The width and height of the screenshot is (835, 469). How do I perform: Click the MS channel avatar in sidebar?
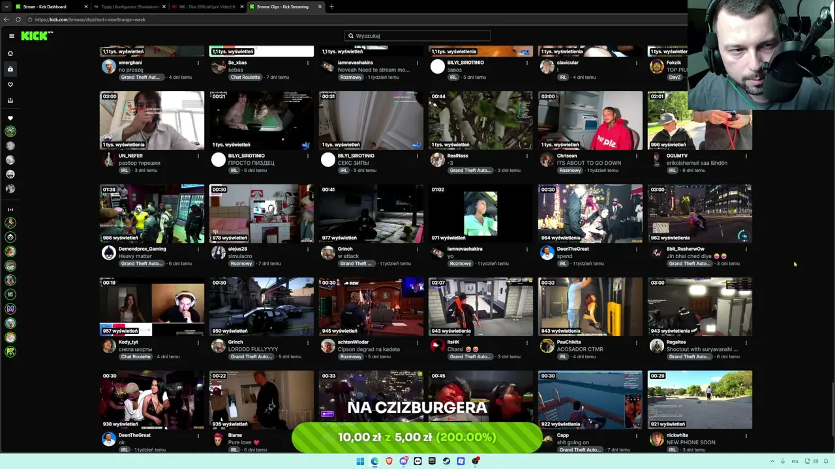10,294
